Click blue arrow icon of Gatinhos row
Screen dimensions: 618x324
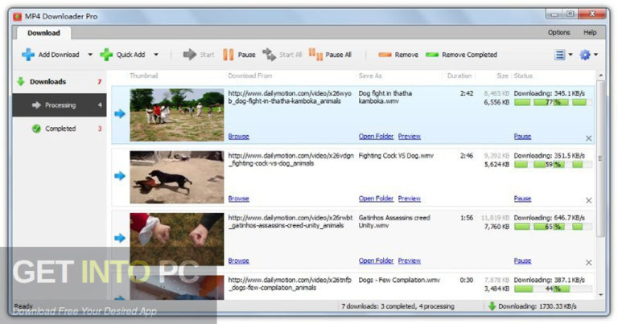tap(120, 238)
